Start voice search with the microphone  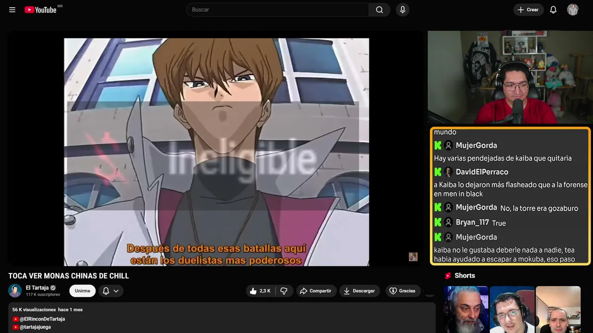[403, 10]
